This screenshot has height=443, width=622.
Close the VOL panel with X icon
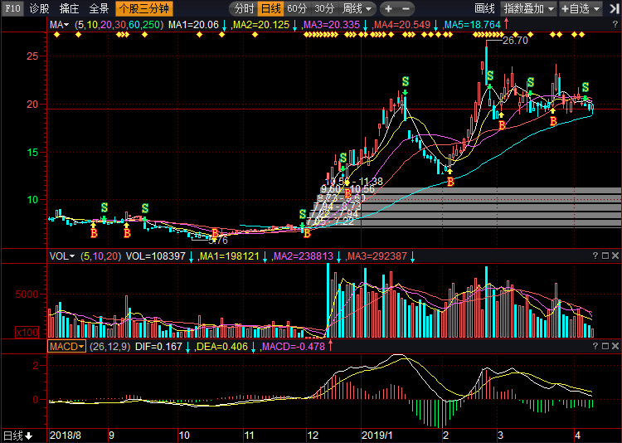[x=615, y=256]
